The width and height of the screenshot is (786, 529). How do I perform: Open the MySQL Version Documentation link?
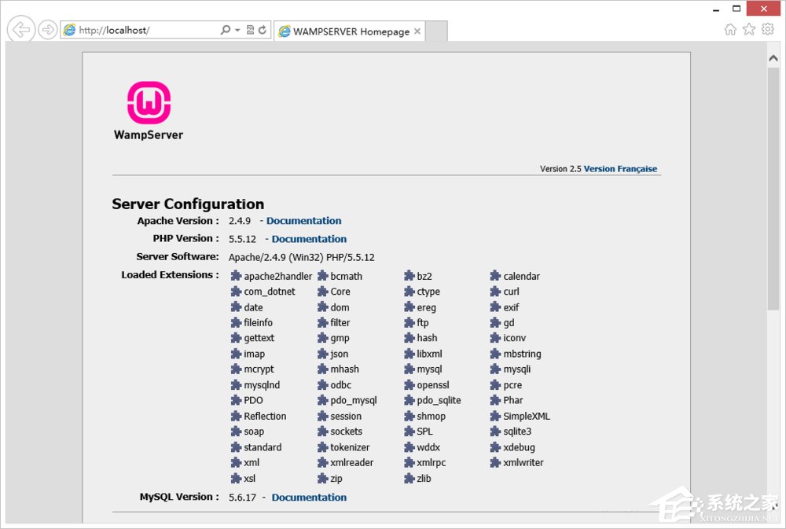point(309,497)
